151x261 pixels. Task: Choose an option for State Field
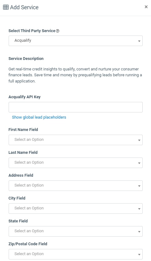coord(75,231)
